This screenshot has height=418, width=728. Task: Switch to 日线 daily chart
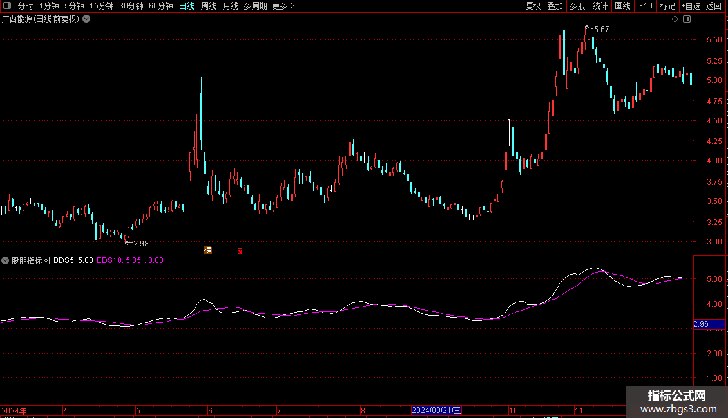pos(187,6)
